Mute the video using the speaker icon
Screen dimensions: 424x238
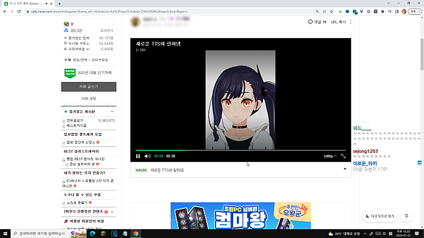point(147,156)
